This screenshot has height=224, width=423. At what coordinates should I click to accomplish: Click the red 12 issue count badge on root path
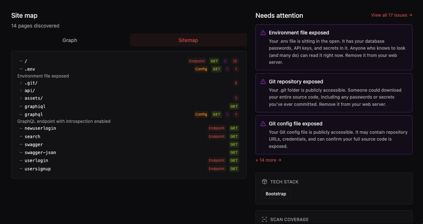pyautogui.click(x=235, y=61)
